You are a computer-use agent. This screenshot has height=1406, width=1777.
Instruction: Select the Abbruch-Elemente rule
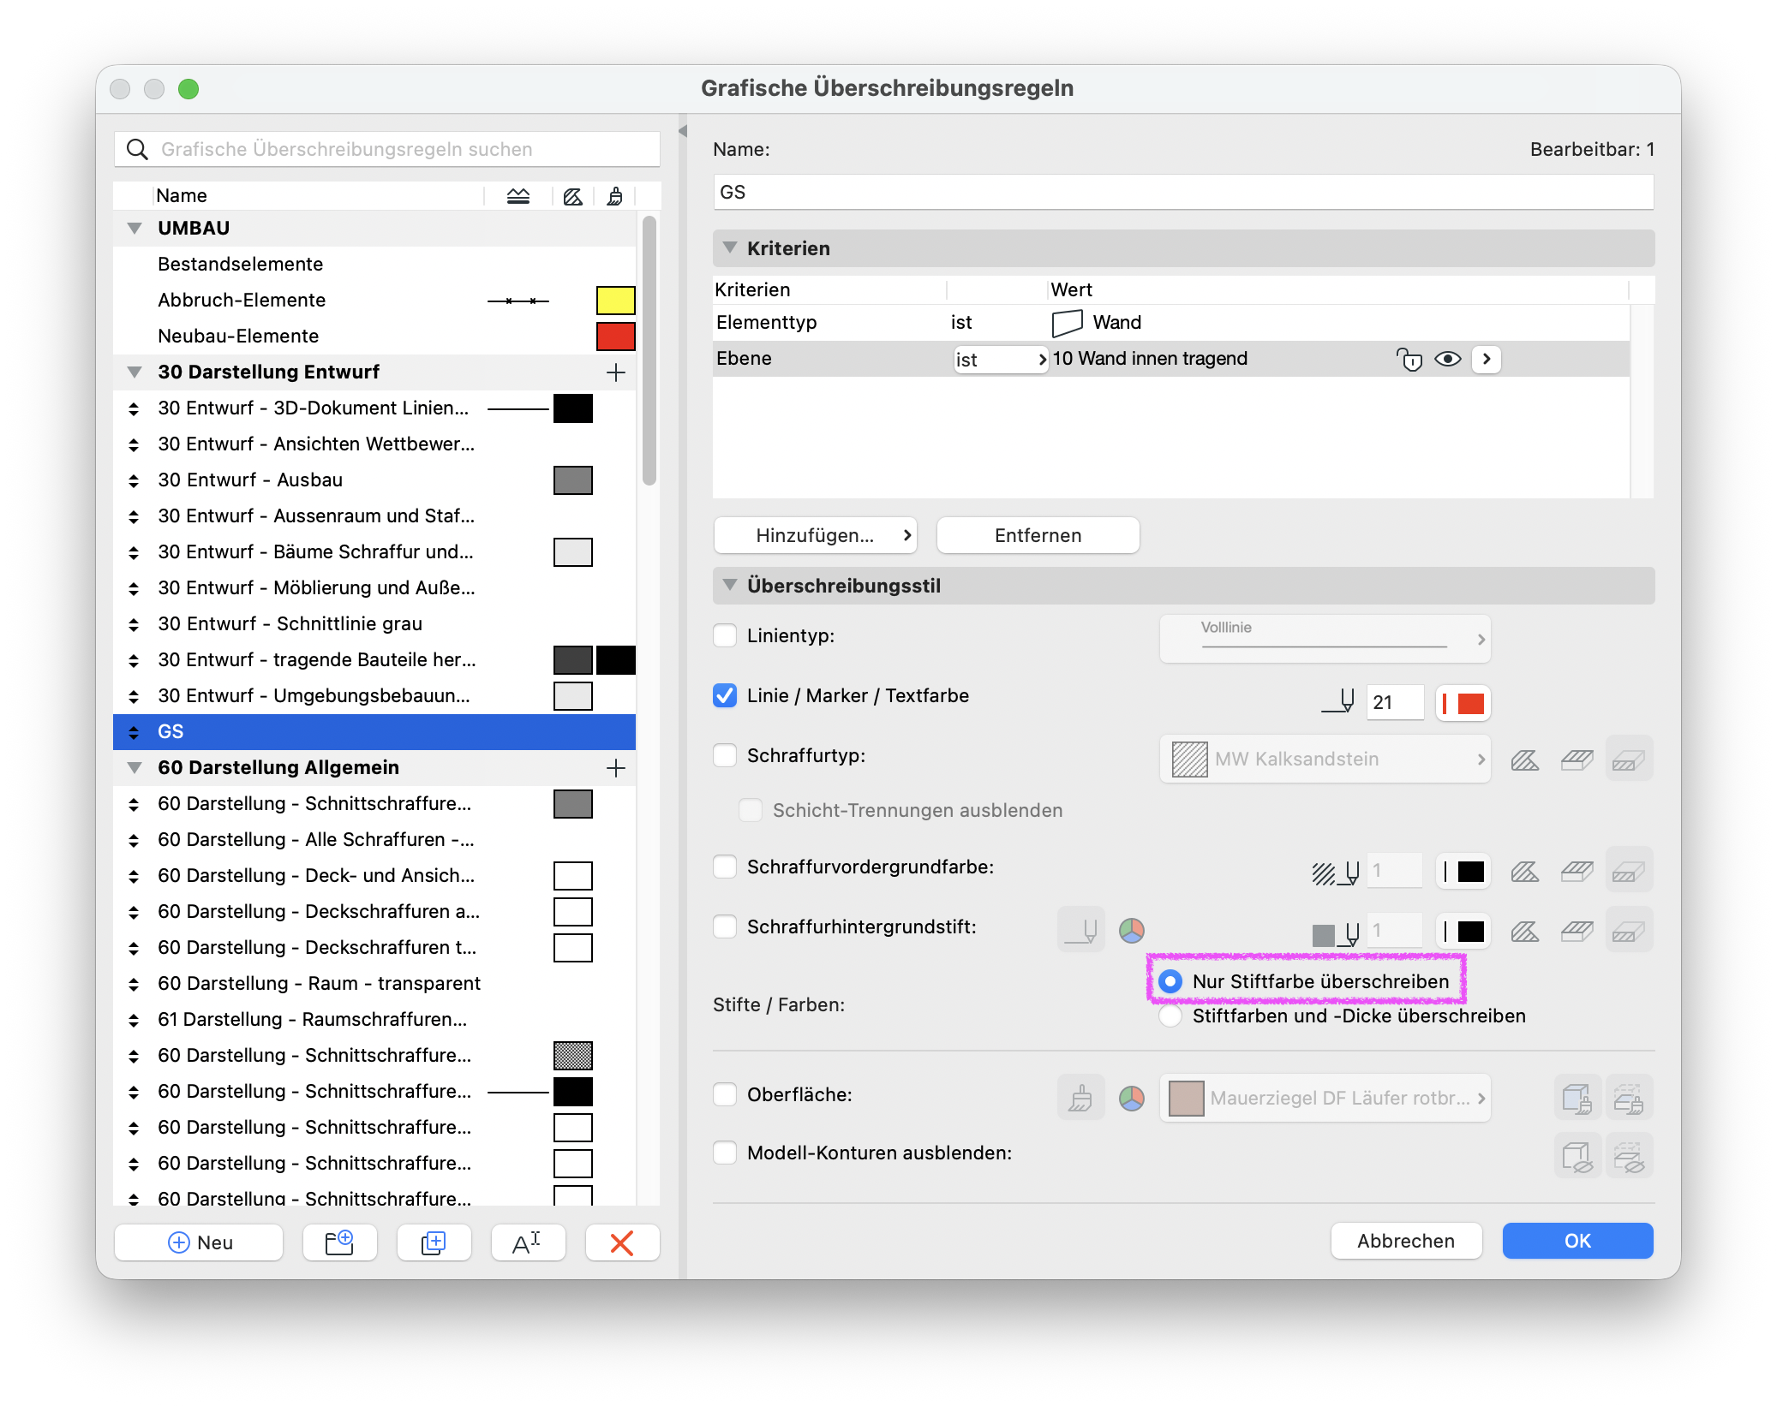[x=374, y=301]
